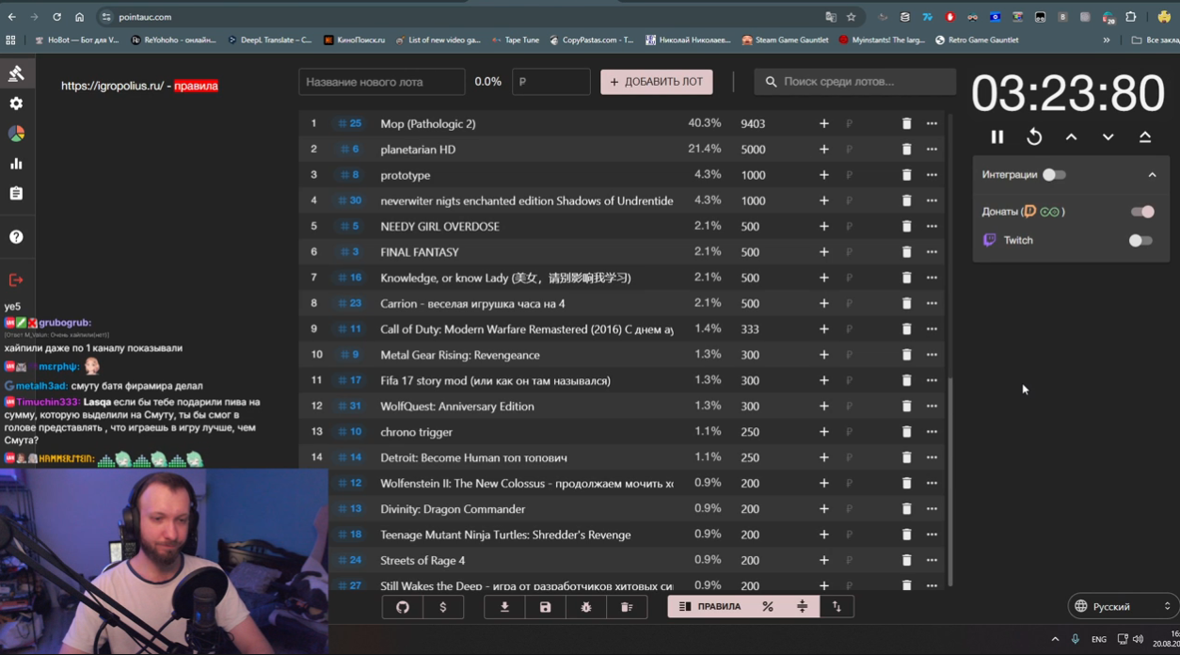
Task: Toggle the sort order arrows button
Action: click(837, 607)
